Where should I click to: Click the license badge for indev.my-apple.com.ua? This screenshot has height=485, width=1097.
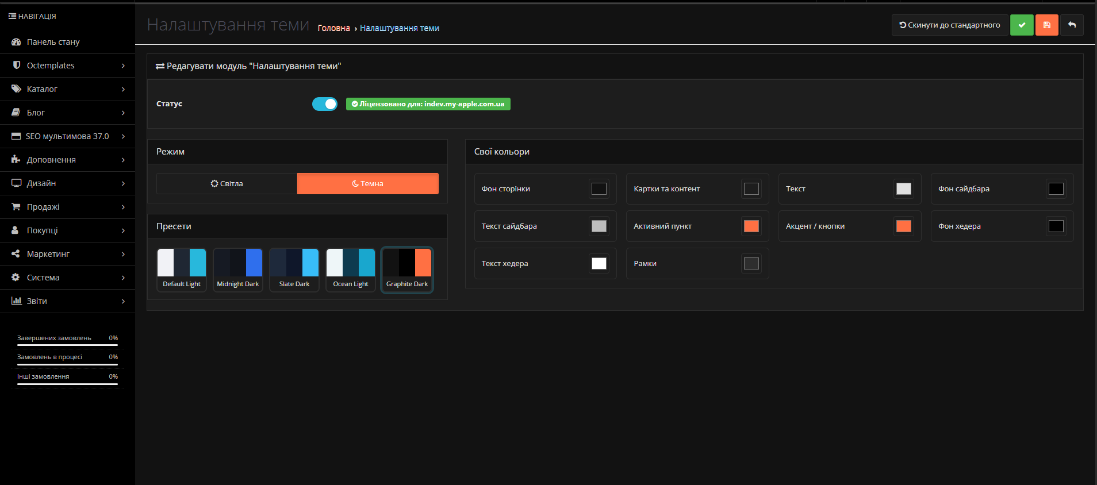point(428,104)
